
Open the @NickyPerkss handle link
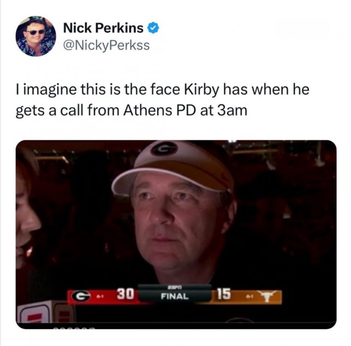[106, 45]
